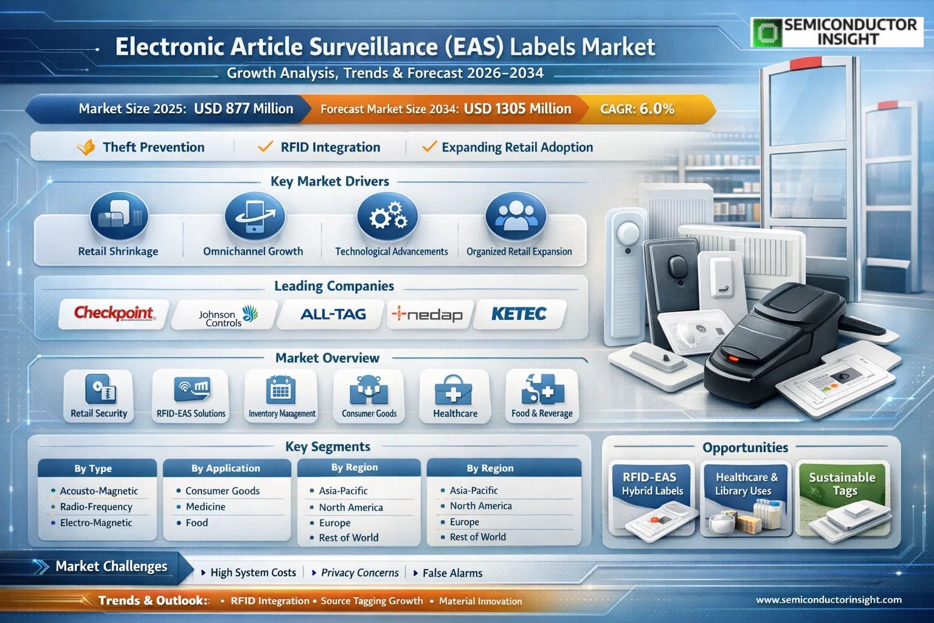This screenshot has height=623, width=934.
Task: Select the Inventory Management calendar icon
Action: click(280, 389)
